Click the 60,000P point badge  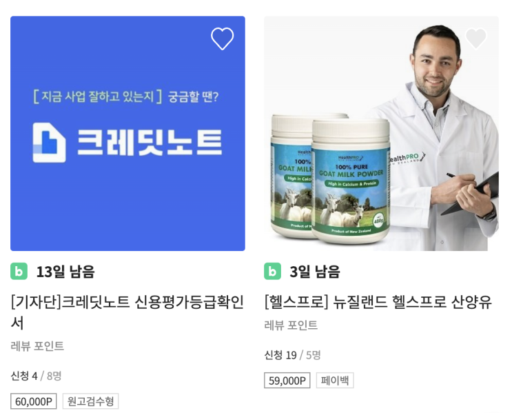pyautogui.click(x=34, y=401)
